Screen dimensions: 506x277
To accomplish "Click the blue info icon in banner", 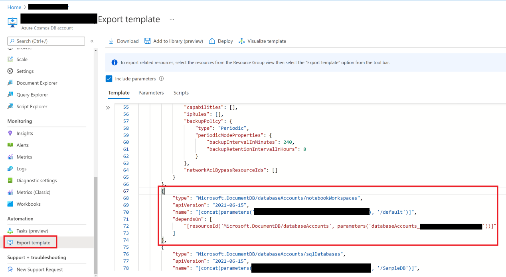I will 115,62.
